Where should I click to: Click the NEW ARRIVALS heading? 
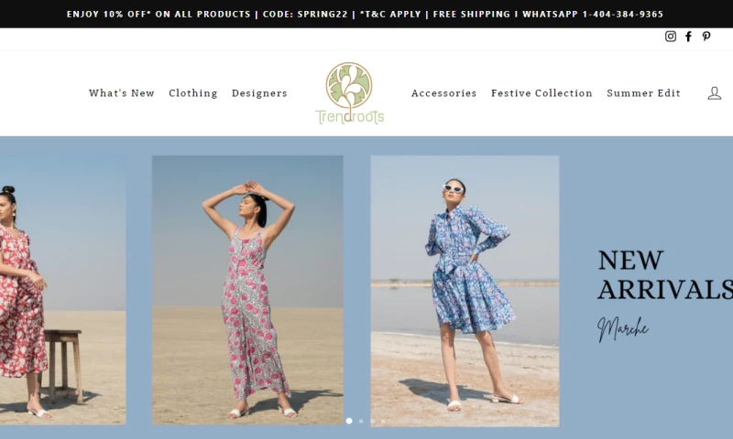tap(665, 274)
